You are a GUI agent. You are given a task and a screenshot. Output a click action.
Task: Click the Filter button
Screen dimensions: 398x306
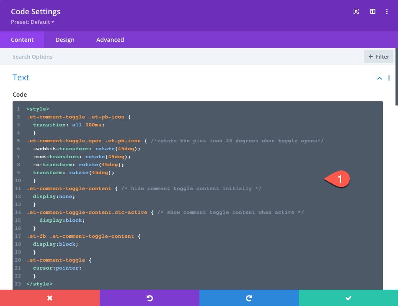(379, 57)
